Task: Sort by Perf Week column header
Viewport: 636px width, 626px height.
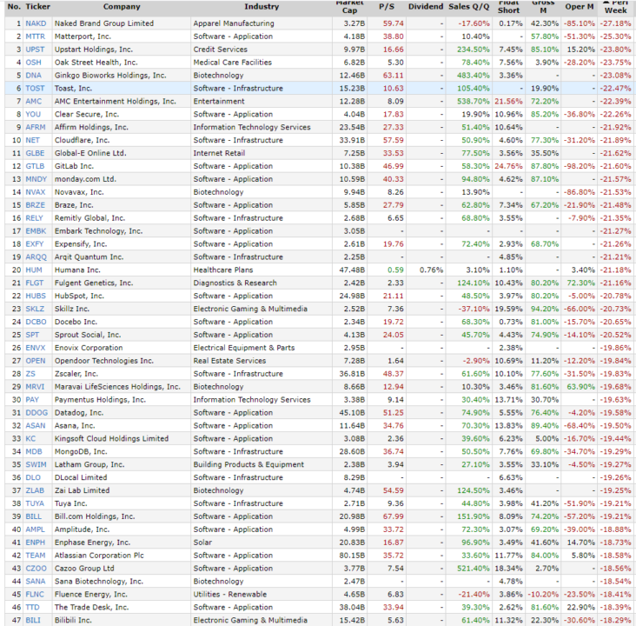Action: tap(616, 6)
